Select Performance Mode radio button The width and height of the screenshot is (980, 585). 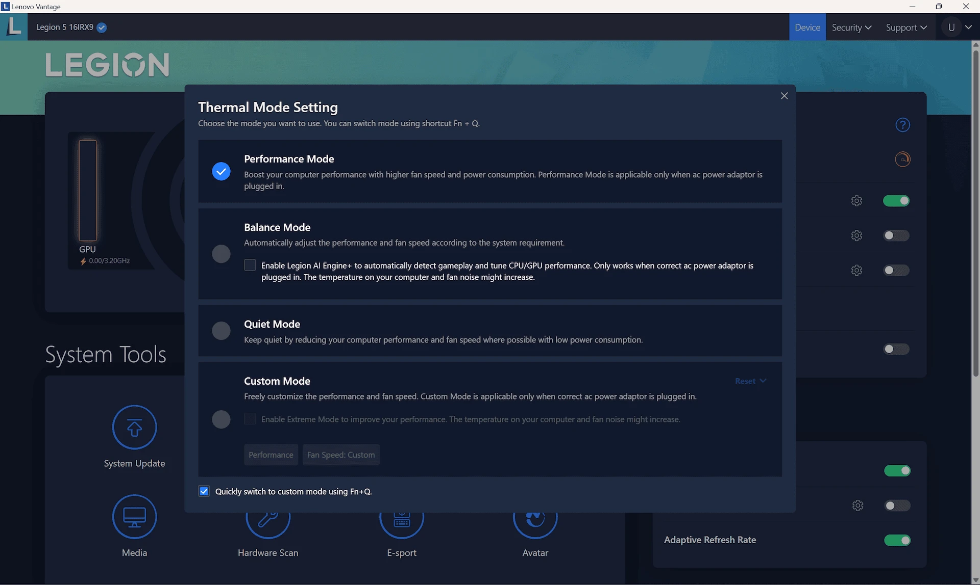pyautogui.click(x=221, y=171)
